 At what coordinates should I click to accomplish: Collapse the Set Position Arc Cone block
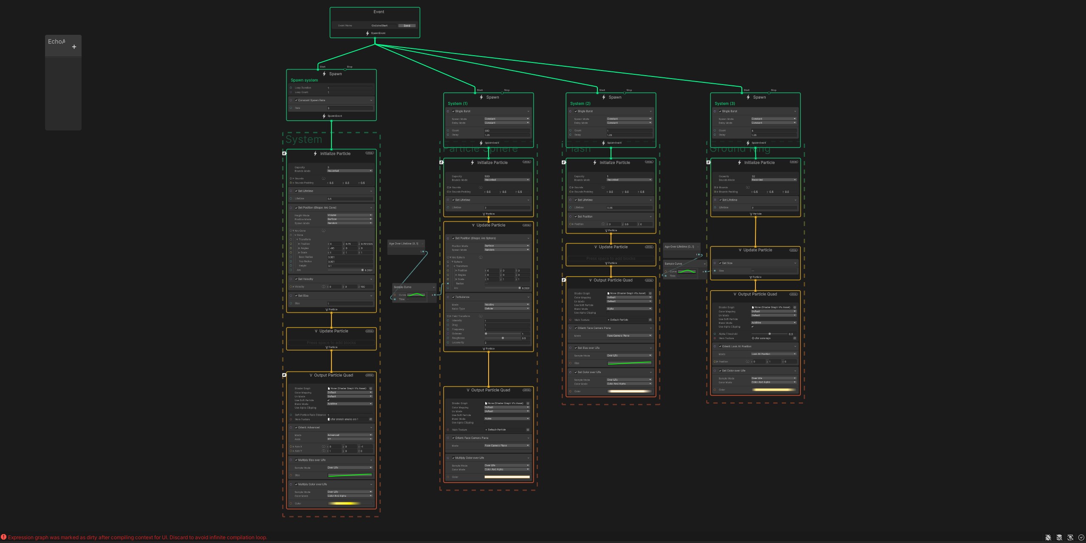coord(371,208)
